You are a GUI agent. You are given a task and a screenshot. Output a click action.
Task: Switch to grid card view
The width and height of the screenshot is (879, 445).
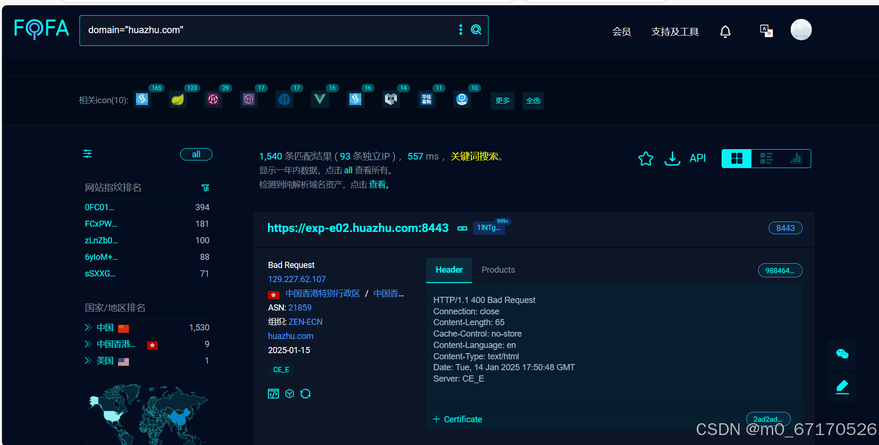click(x=737, y=159)
